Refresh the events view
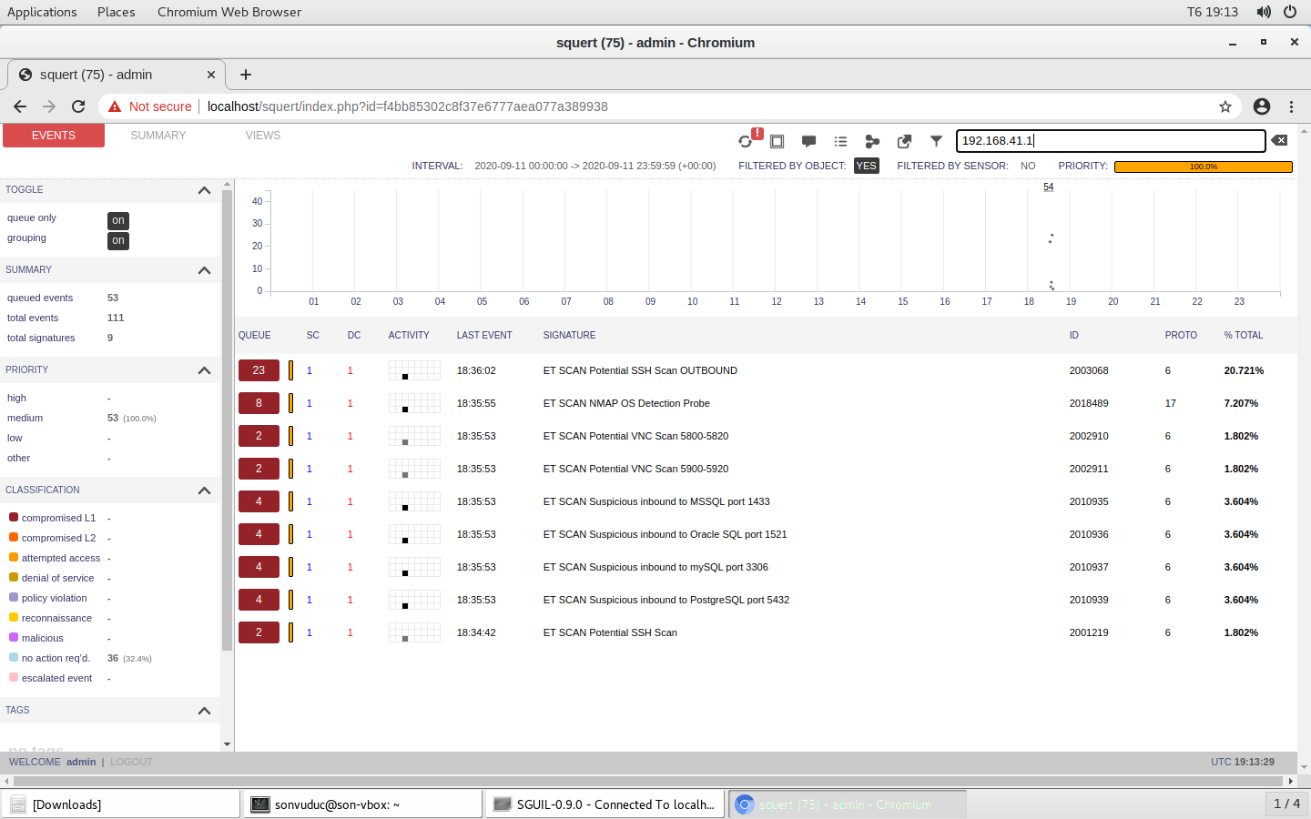Image resolution: width=1311 pixels, height=819 pixels. [x=747, y=141]
